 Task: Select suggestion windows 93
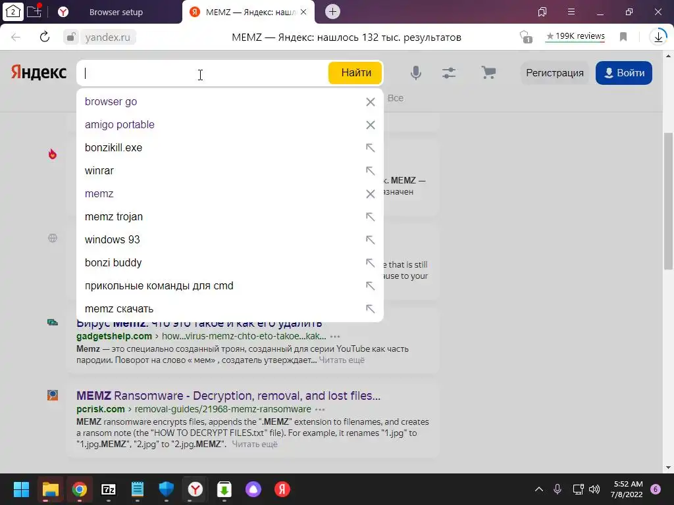pos(112,239)
